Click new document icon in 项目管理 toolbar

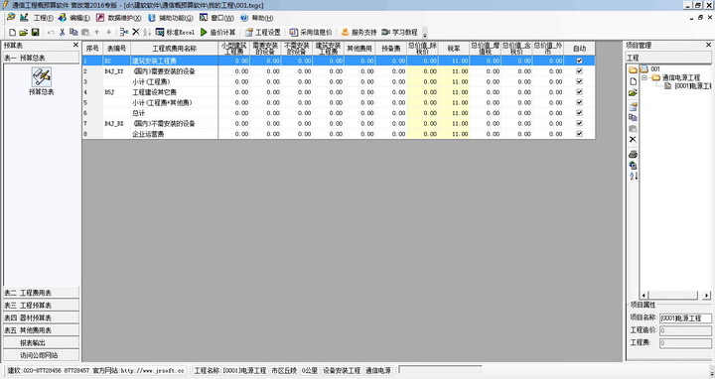[x=633, y=81]
